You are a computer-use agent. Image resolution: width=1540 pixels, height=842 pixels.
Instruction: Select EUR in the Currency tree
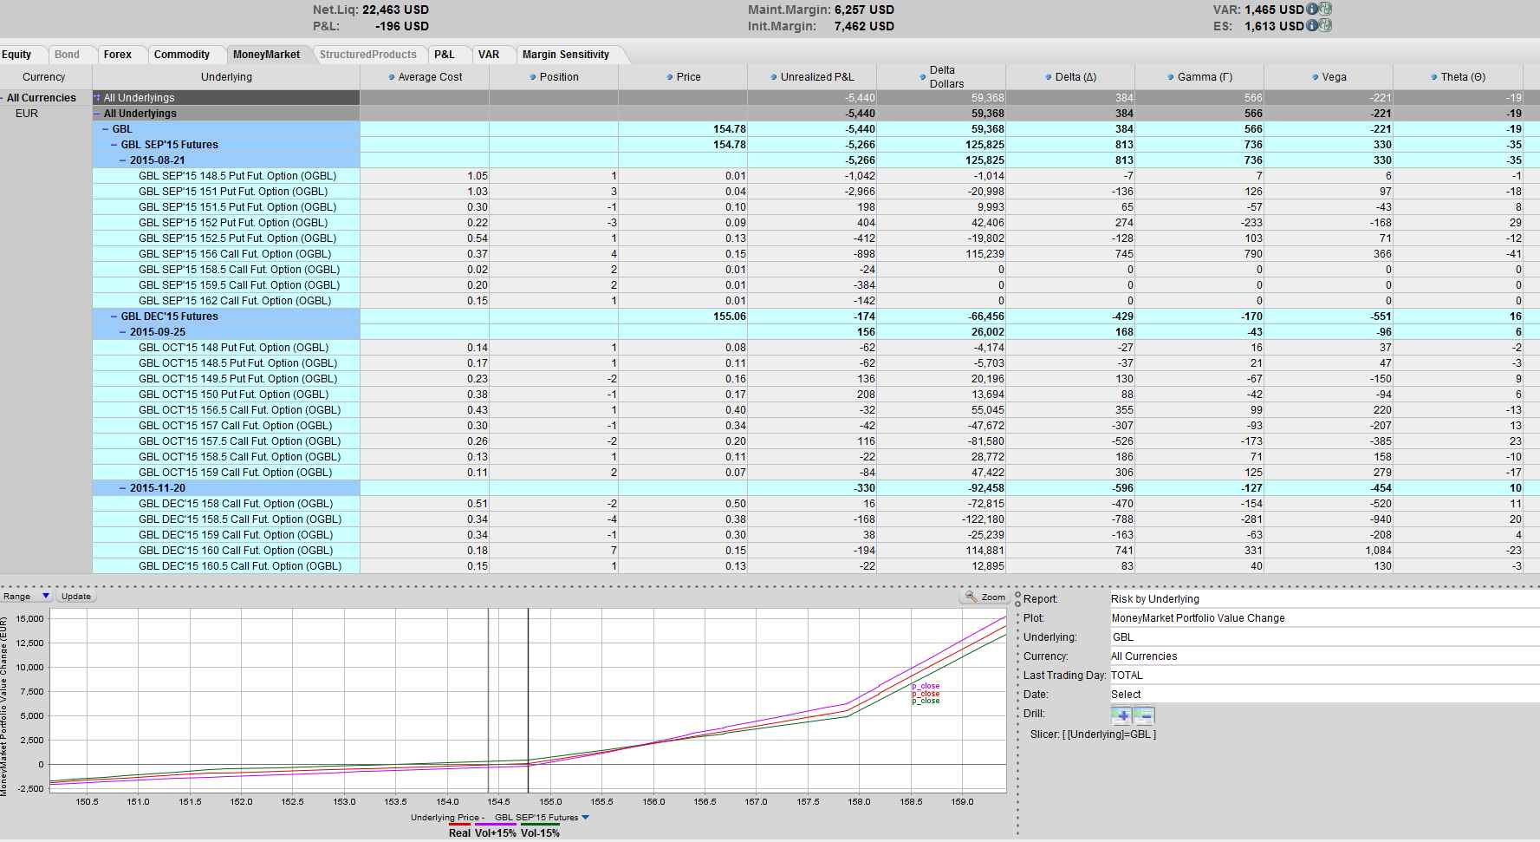pos(27,114)
